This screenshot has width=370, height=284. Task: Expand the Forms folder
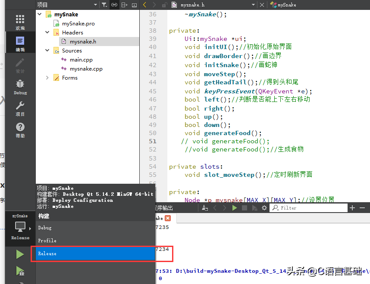(47, 77)
